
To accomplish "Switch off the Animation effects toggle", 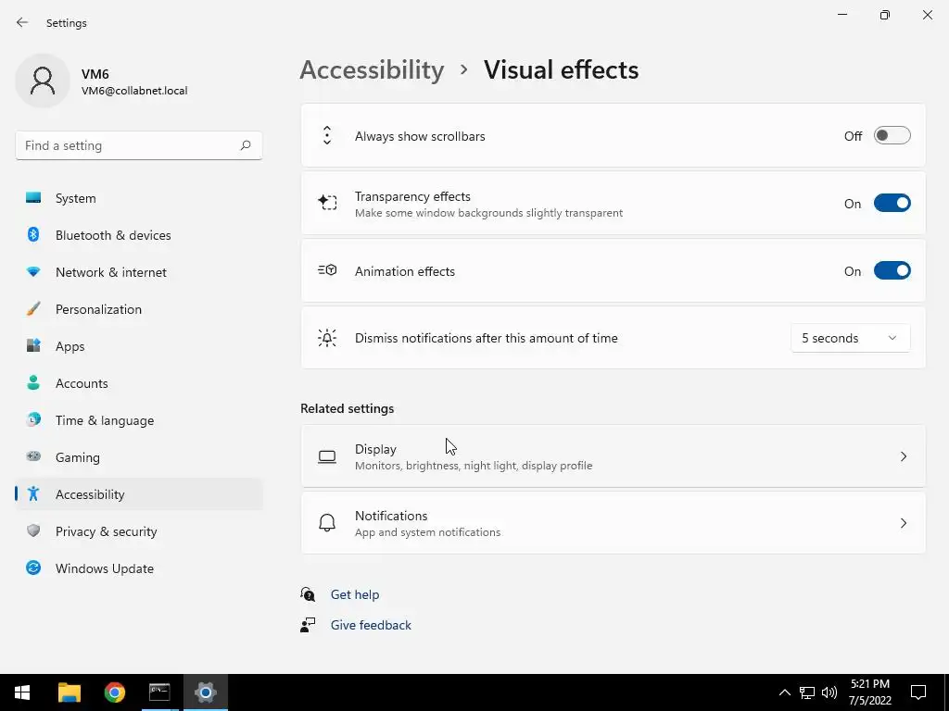I will pos(892,271).
